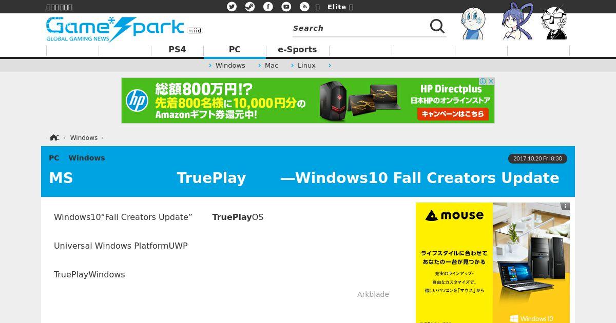Viewport: 616px width, 323px height.
Task: Select Windows in the sub-navigation
Action: click(x=230, y=66)
